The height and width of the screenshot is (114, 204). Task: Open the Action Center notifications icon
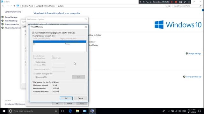tap(200, 111)
